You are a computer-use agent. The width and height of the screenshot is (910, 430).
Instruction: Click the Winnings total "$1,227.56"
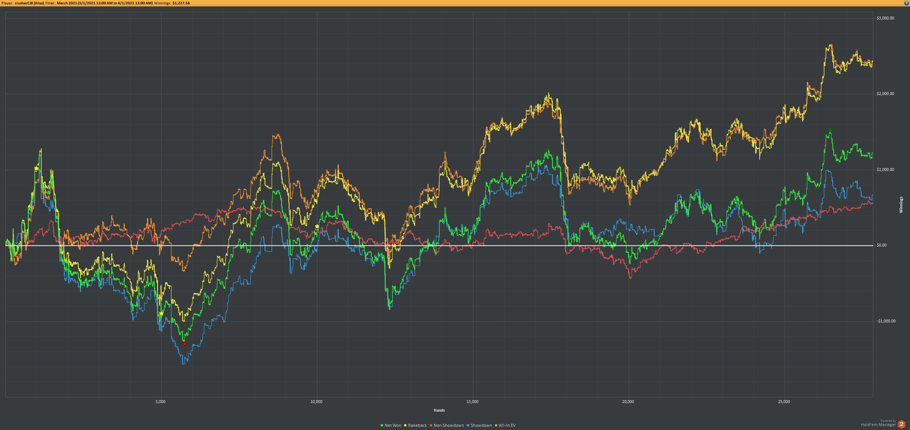point(181,3)
